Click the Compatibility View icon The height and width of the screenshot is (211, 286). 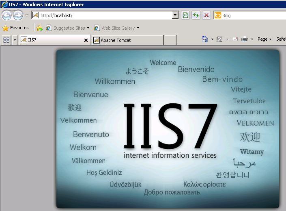pos(185,15)
